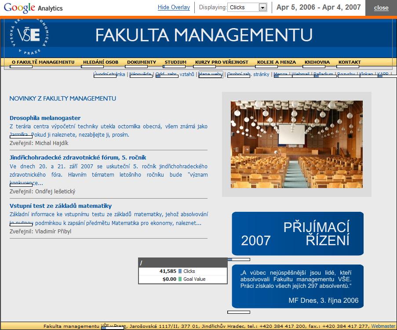The height and width of the screenshot is (330, 397).
Task: Open the Drosophila melanogaster news article
Action: 45,118
